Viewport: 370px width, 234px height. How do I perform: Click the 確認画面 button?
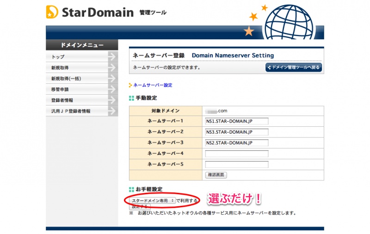[216, 175]
